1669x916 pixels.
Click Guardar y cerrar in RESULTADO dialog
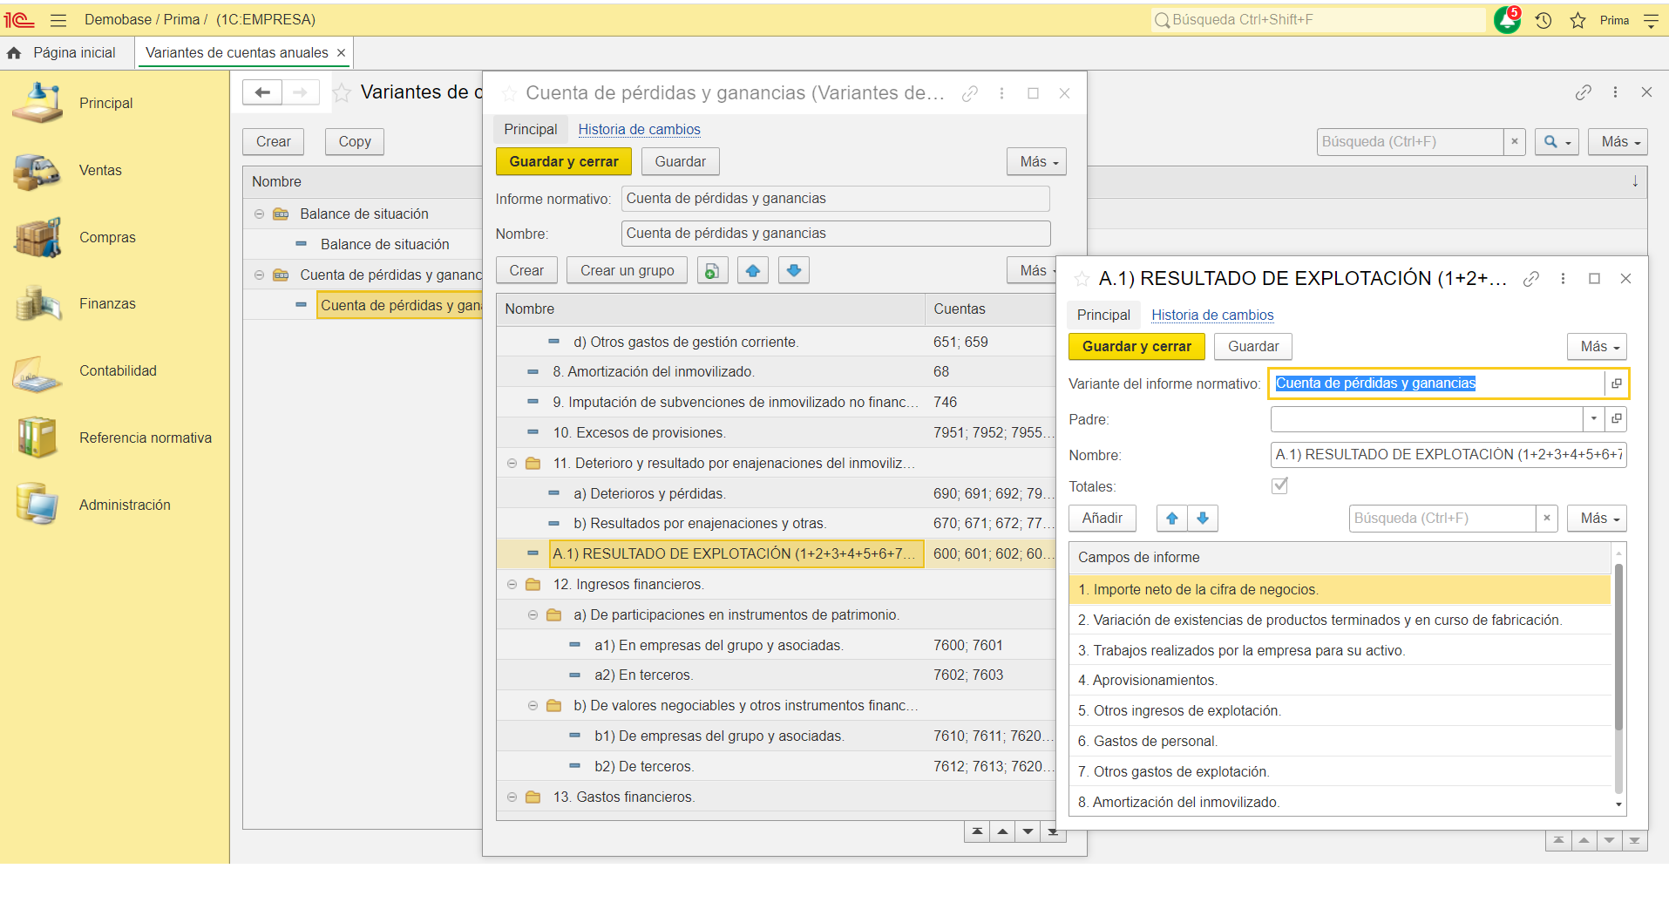point(1136,347)
